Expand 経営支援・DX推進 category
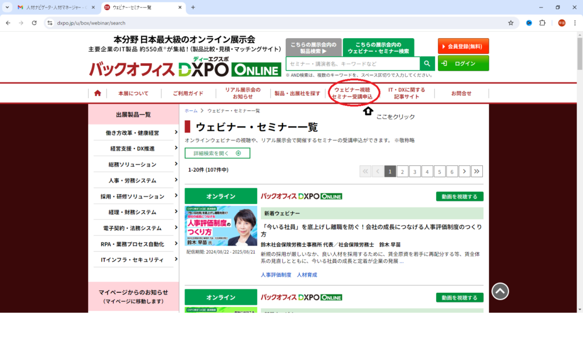The width and height of the screenshot is (583, 344). (x=134, y=148)
